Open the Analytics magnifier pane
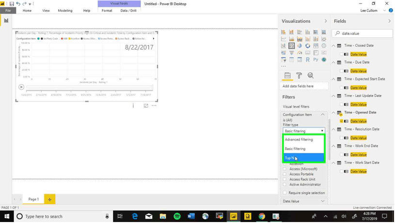Viewport: 395px width, 223px height. coord(310,75)
